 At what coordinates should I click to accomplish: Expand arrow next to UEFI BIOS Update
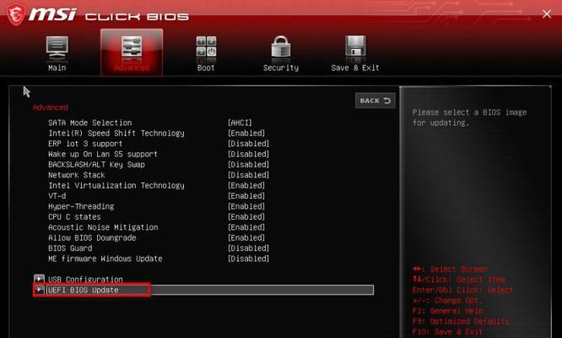pyautogui.click(x=39, y=290)
